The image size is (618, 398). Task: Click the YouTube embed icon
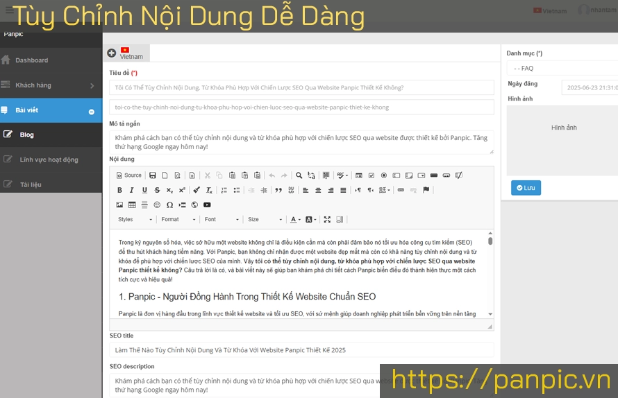pos(207,205)
